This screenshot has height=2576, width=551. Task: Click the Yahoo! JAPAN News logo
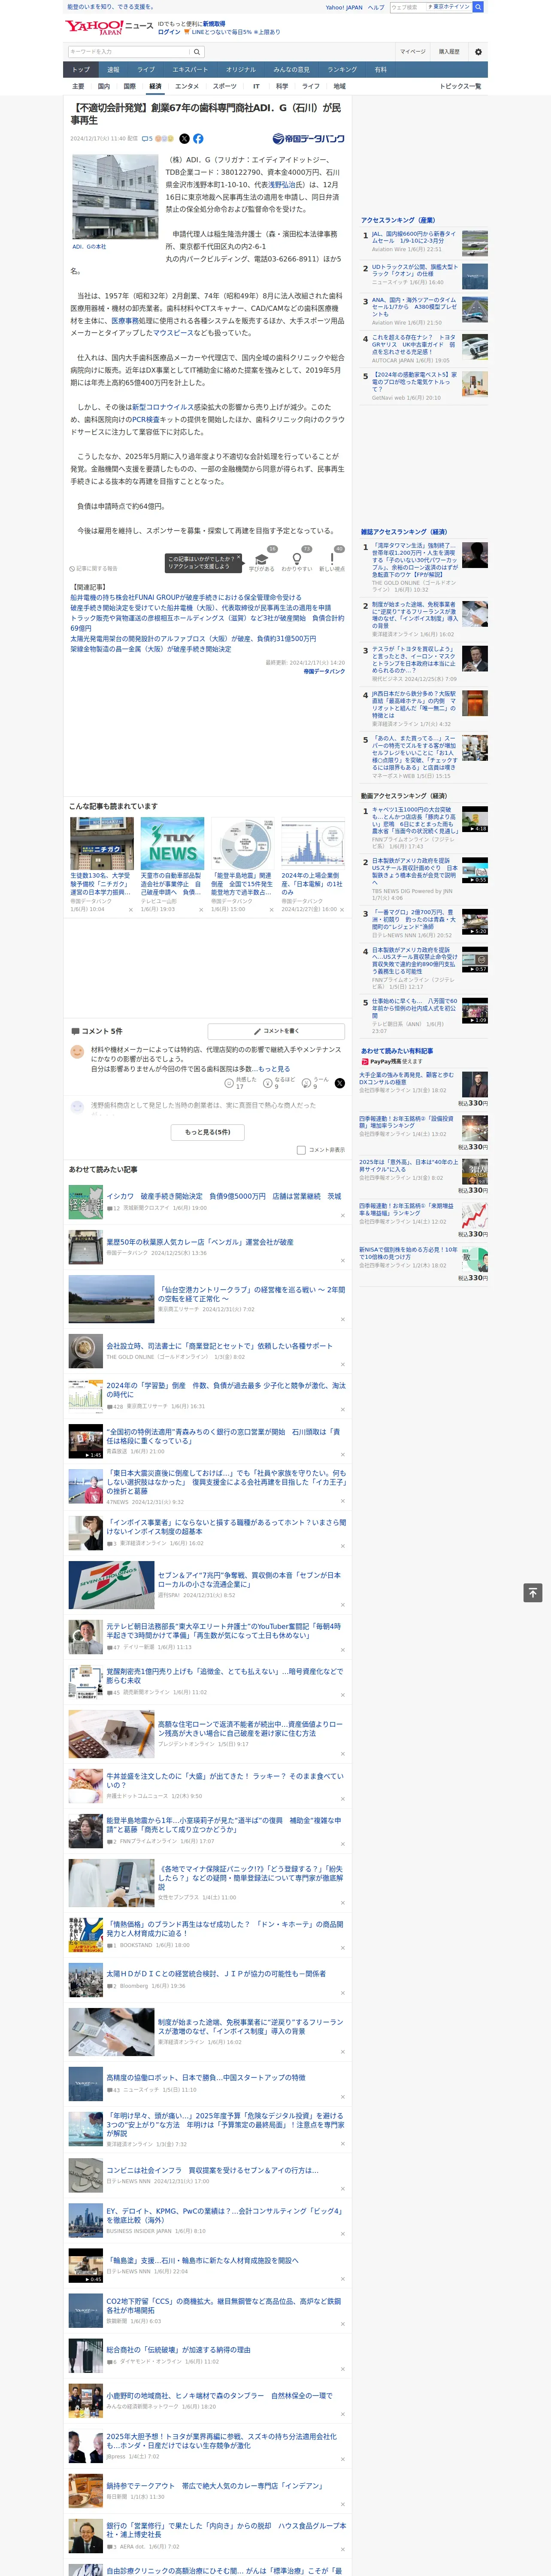108,27
